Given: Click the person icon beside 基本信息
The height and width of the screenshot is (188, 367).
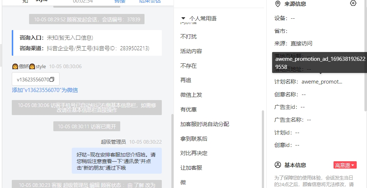Looking at the screenshot, I should pos(278,165).
